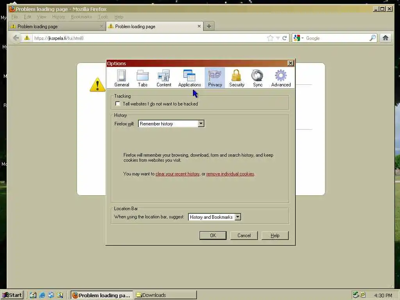Launch Internet Explorer from quick launch
Screen dimensions: 400x300
point(42,295)
